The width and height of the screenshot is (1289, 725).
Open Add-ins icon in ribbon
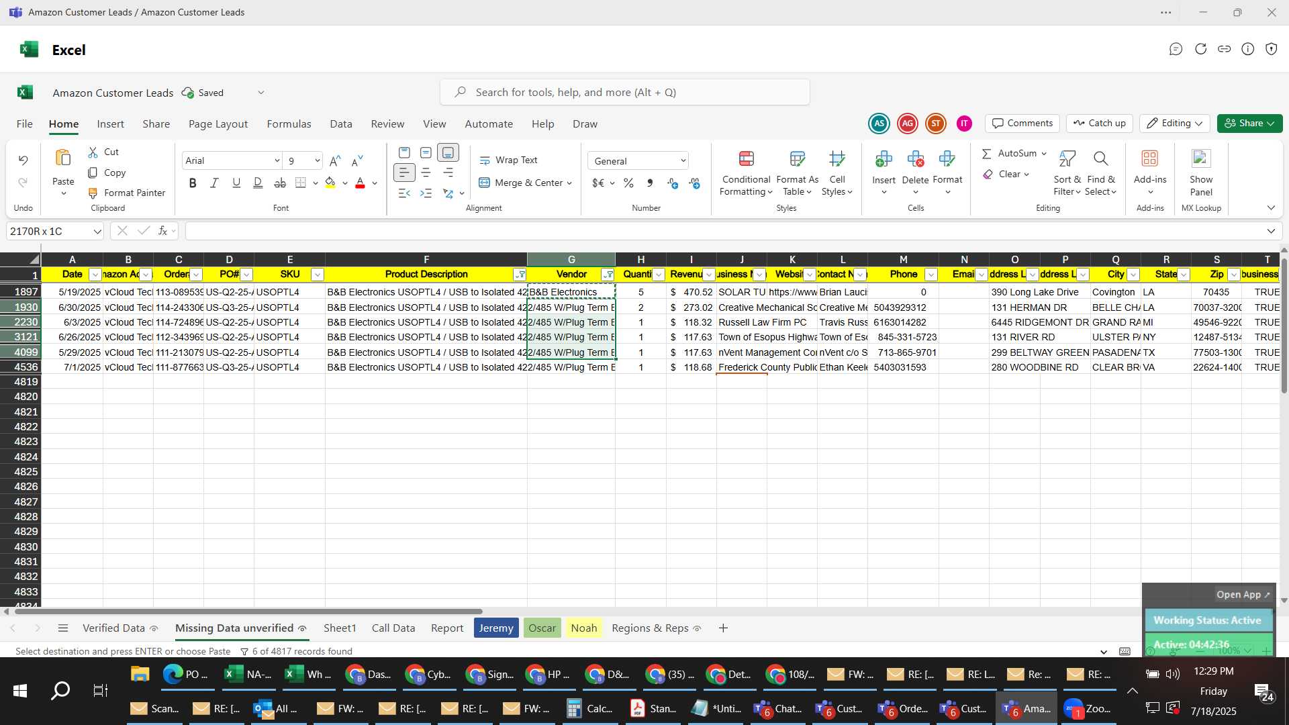(1150, 158)
